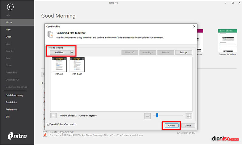243x145 pixels.
Task: Click Document Properties in the sidebar
Action: (x=17, y=87)
